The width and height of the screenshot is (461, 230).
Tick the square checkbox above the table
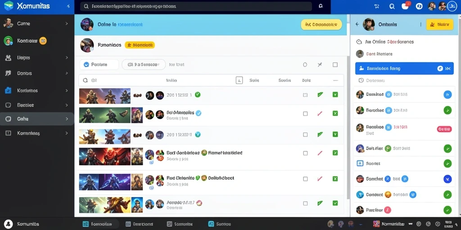pyautogui.click(x=335, y=65)
